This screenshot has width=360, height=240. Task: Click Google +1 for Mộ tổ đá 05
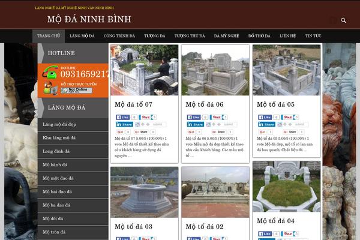pos(262,132)
